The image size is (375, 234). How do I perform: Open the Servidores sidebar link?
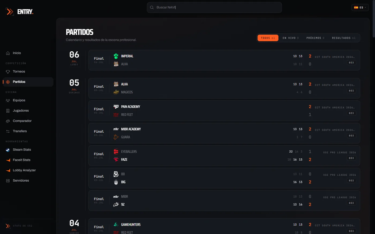pos(28,181)
